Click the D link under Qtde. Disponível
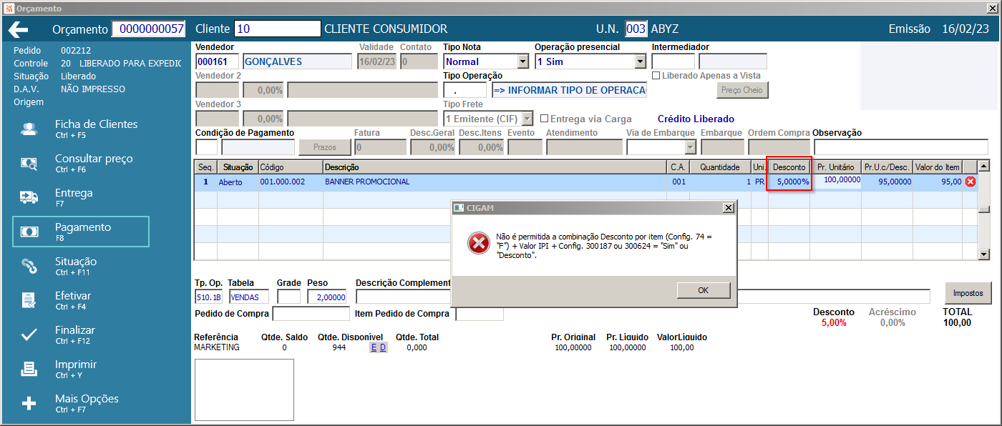This screenshot has width=1002, height=426. pyautogui.click(x=383, y=347)
